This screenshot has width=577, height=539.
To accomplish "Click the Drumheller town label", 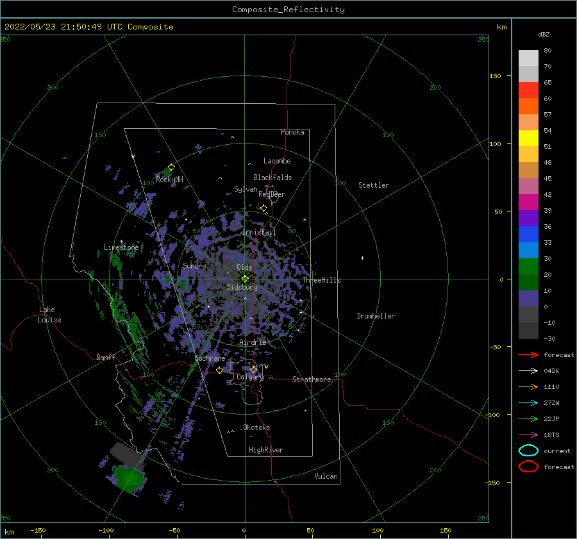I will coord(376,316).
